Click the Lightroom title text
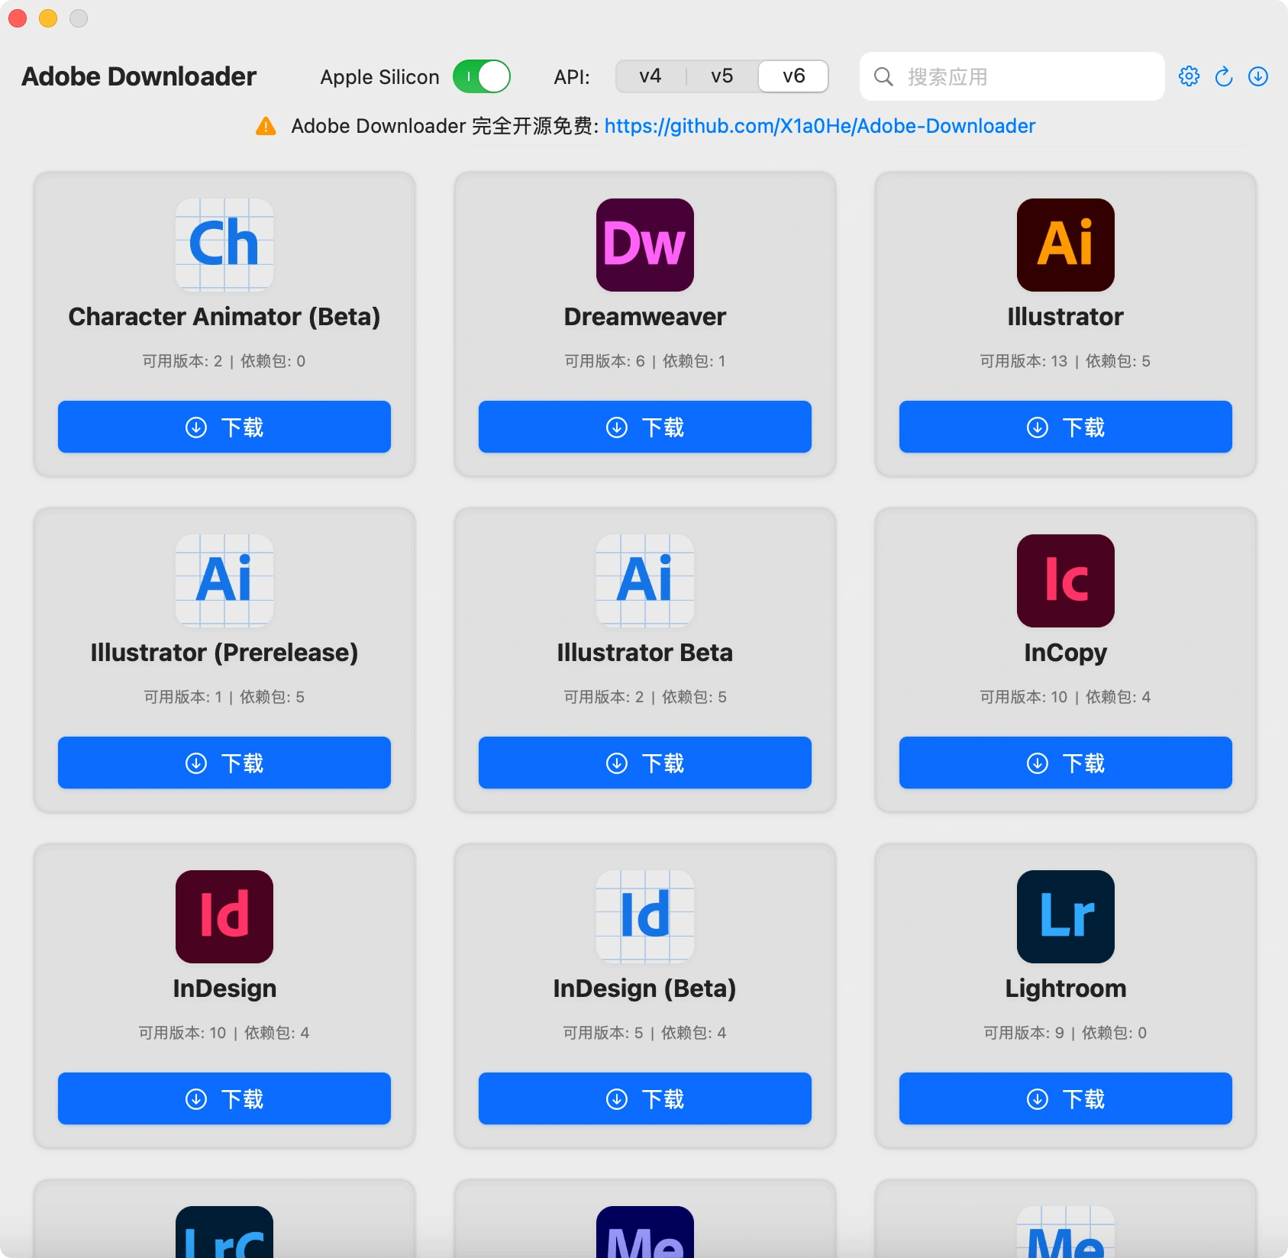The height and width of the screenshot is (1258, 1288). pos(1066,989)
